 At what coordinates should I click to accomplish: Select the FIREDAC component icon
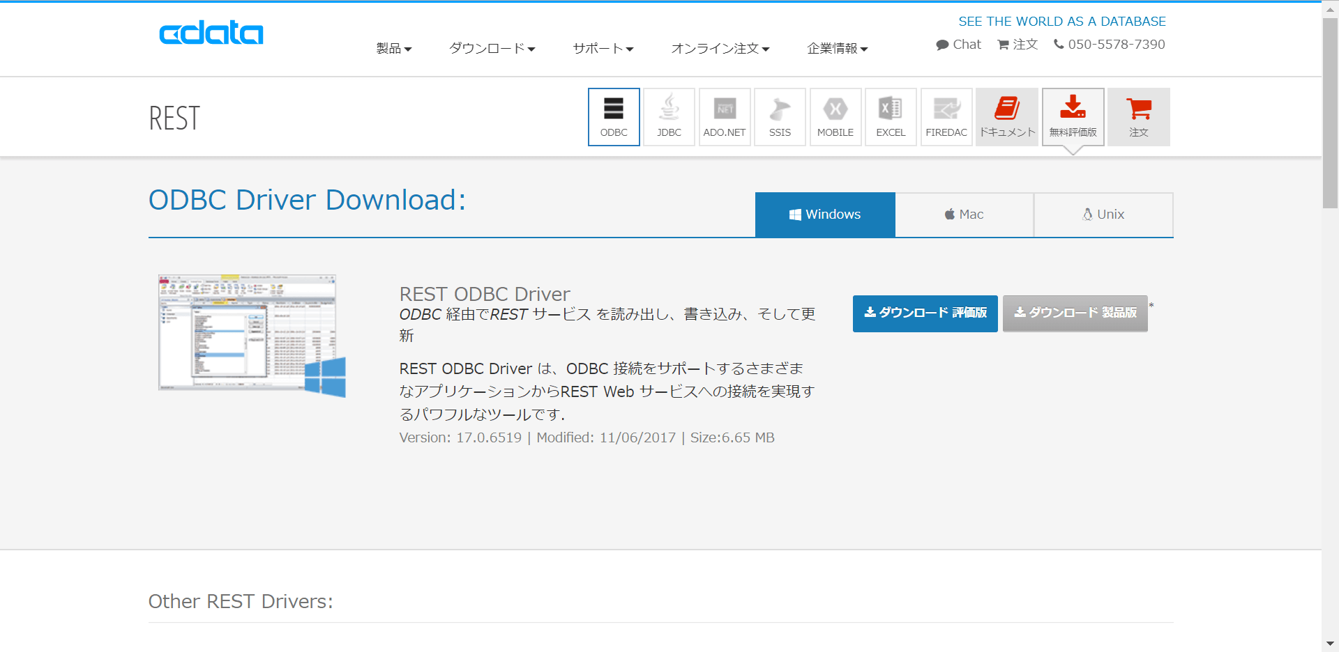(x=946, y=116)
